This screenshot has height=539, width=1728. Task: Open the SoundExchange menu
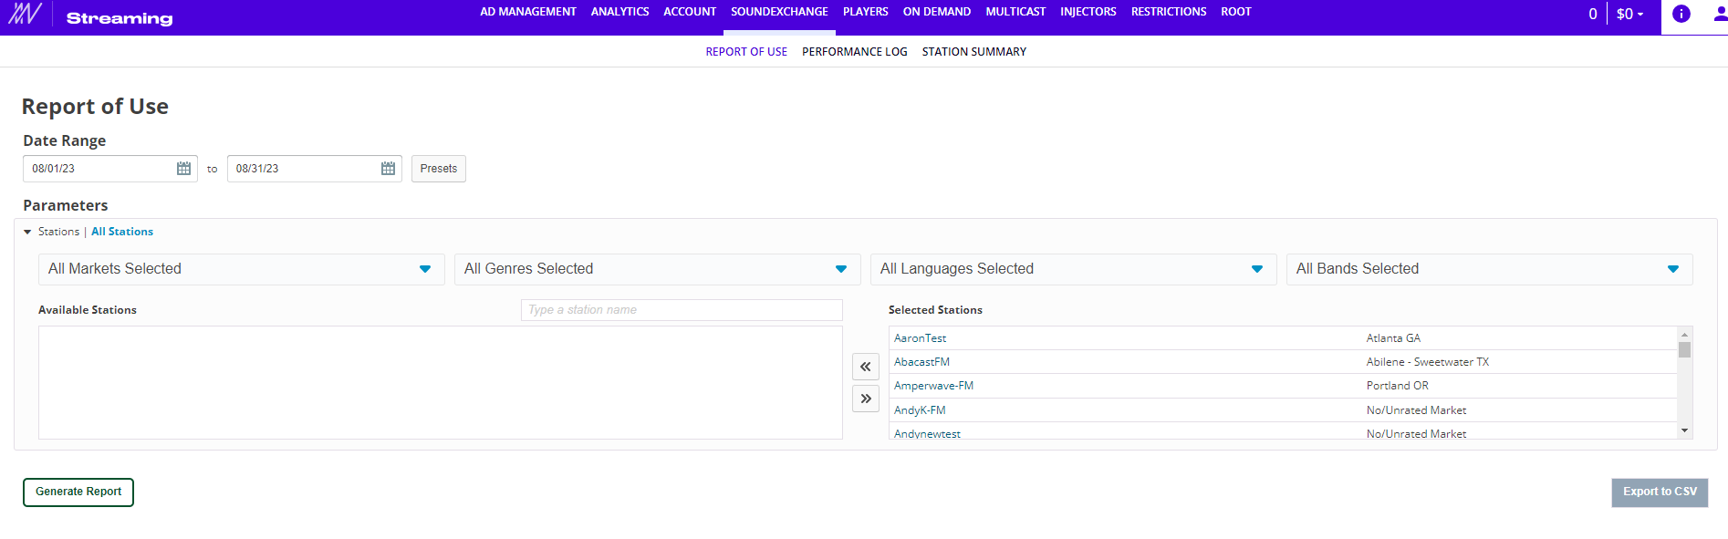coord(779,12)
